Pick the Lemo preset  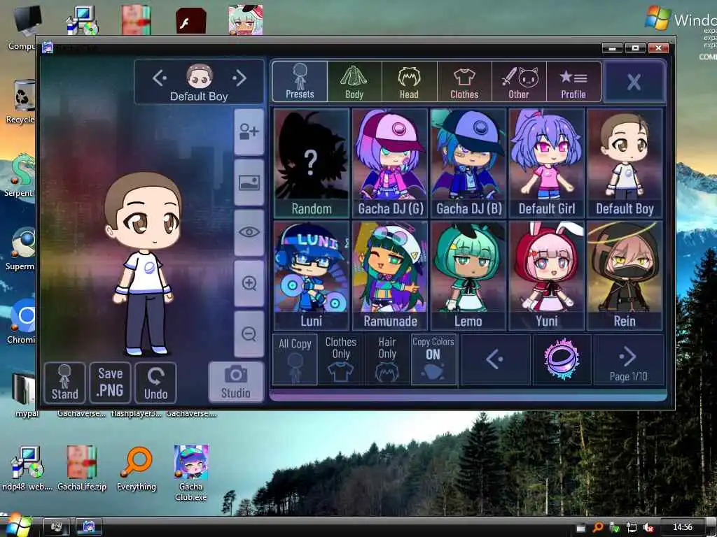point(468,275)
